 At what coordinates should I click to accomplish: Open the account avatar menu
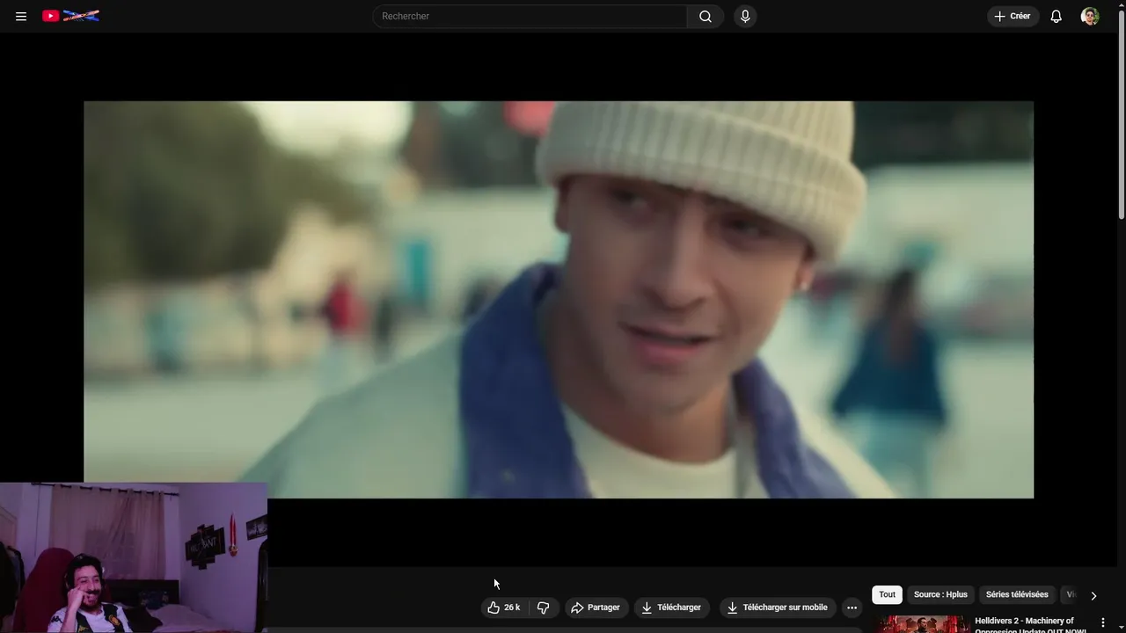coord(1090,16)
